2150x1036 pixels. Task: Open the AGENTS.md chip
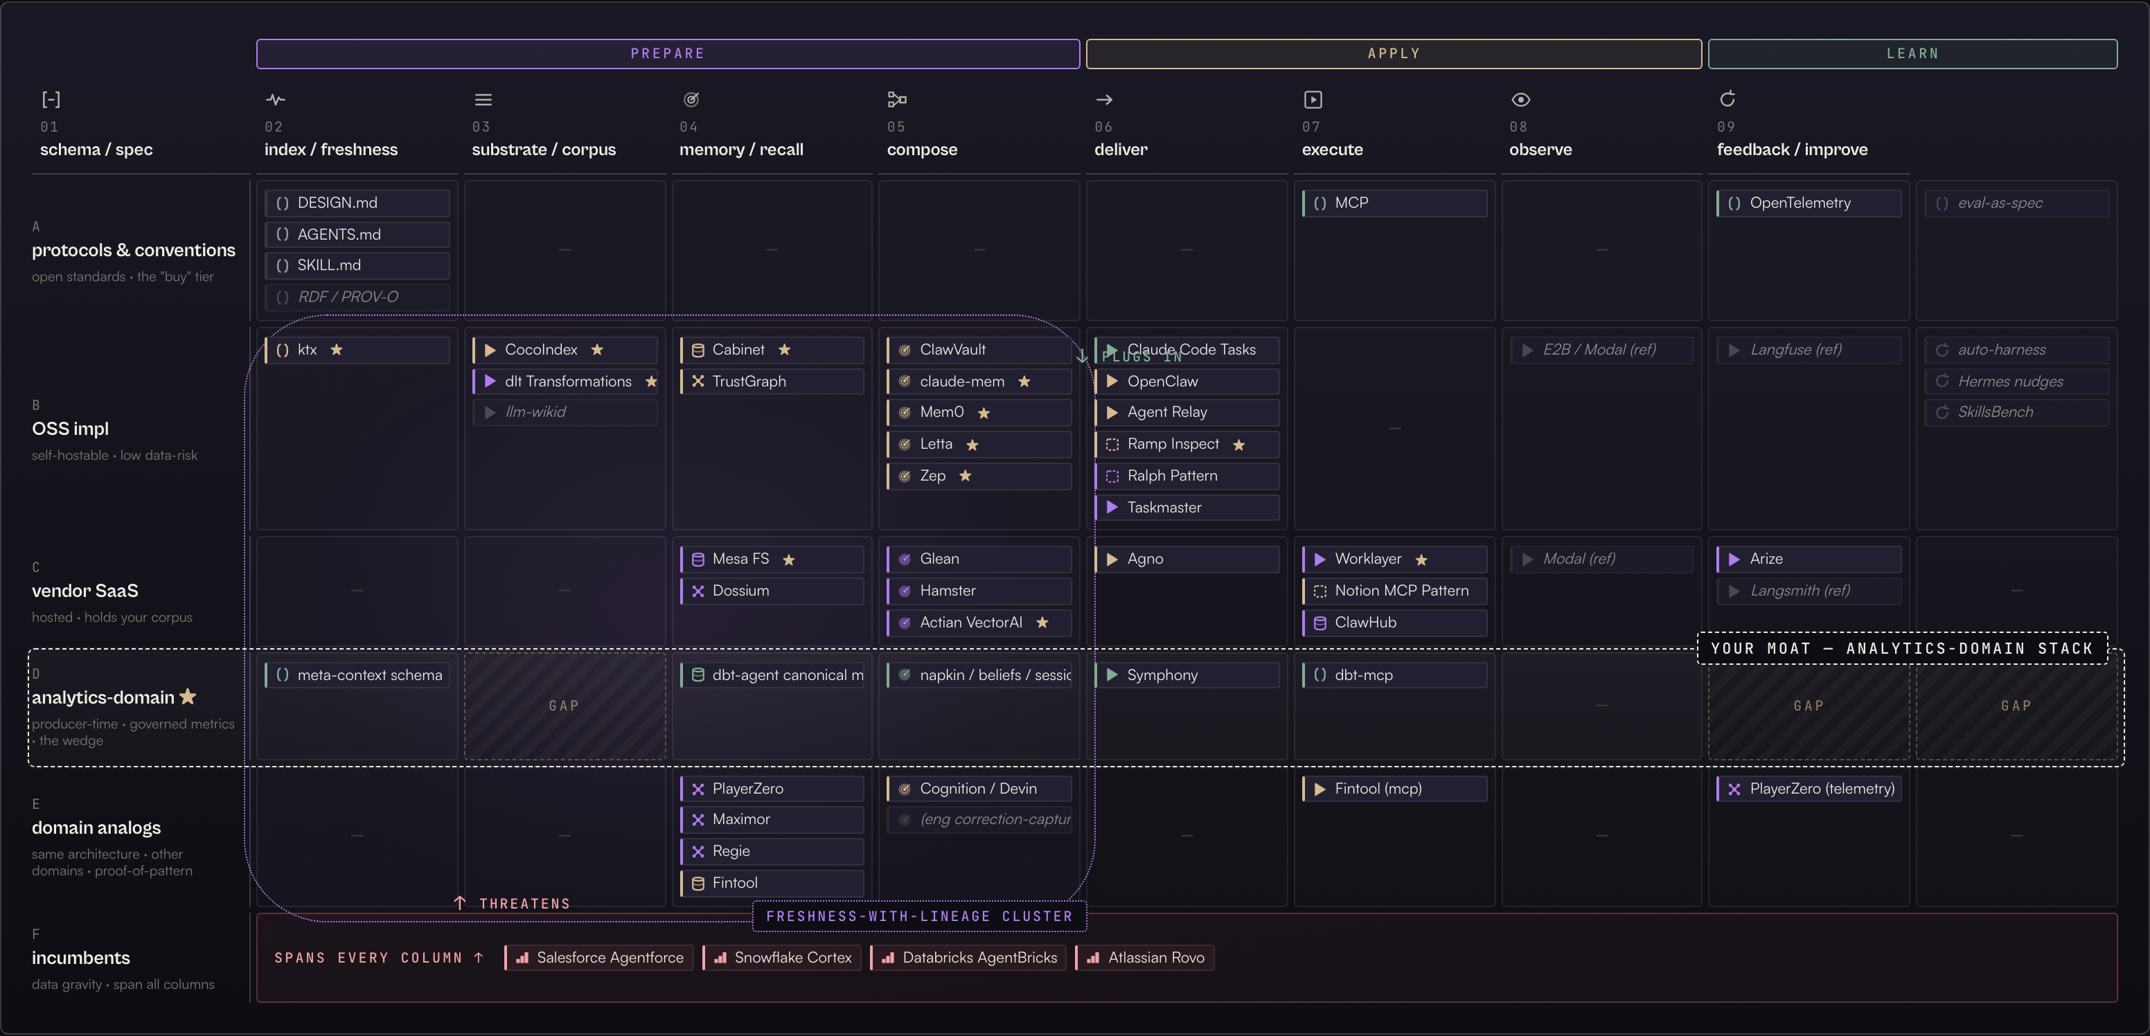pos(357,234)
